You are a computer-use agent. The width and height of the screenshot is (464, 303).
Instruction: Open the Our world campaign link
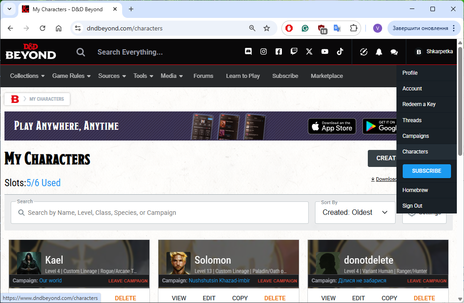51,281
